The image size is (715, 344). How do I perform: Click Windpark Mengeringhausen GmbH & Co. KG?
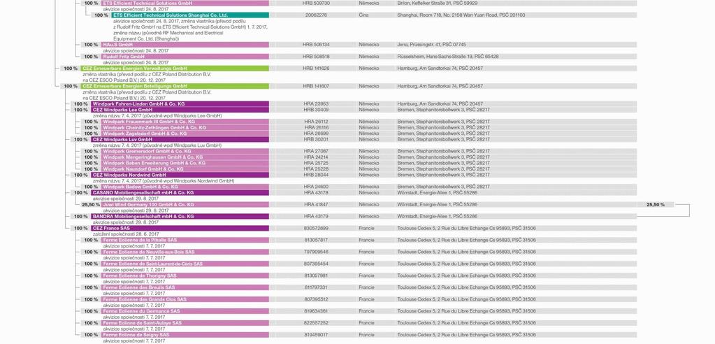click(153, 157)
